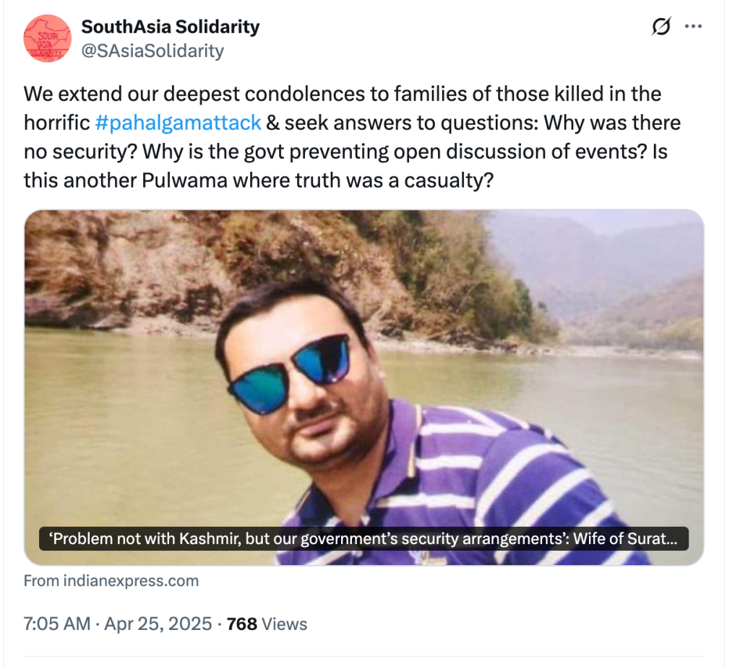Open the three-dot more options menu
This screenshot has height=669, width=740.
[693, 27]
